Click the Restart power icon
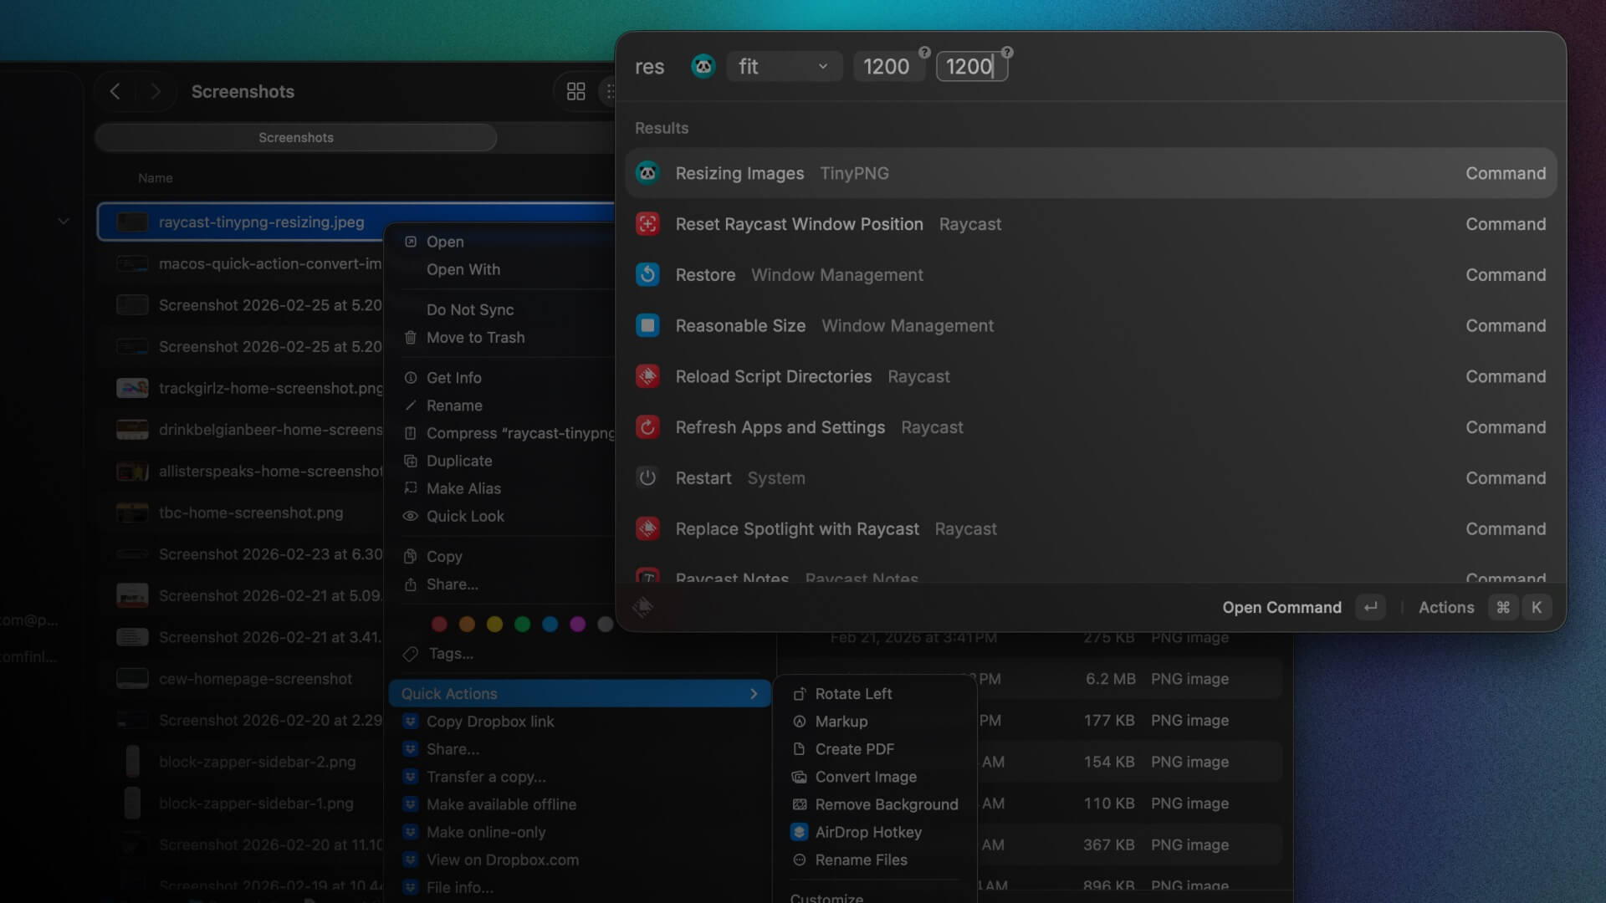The height and width of the screenshot is (903, 1606). pos(647,478)
